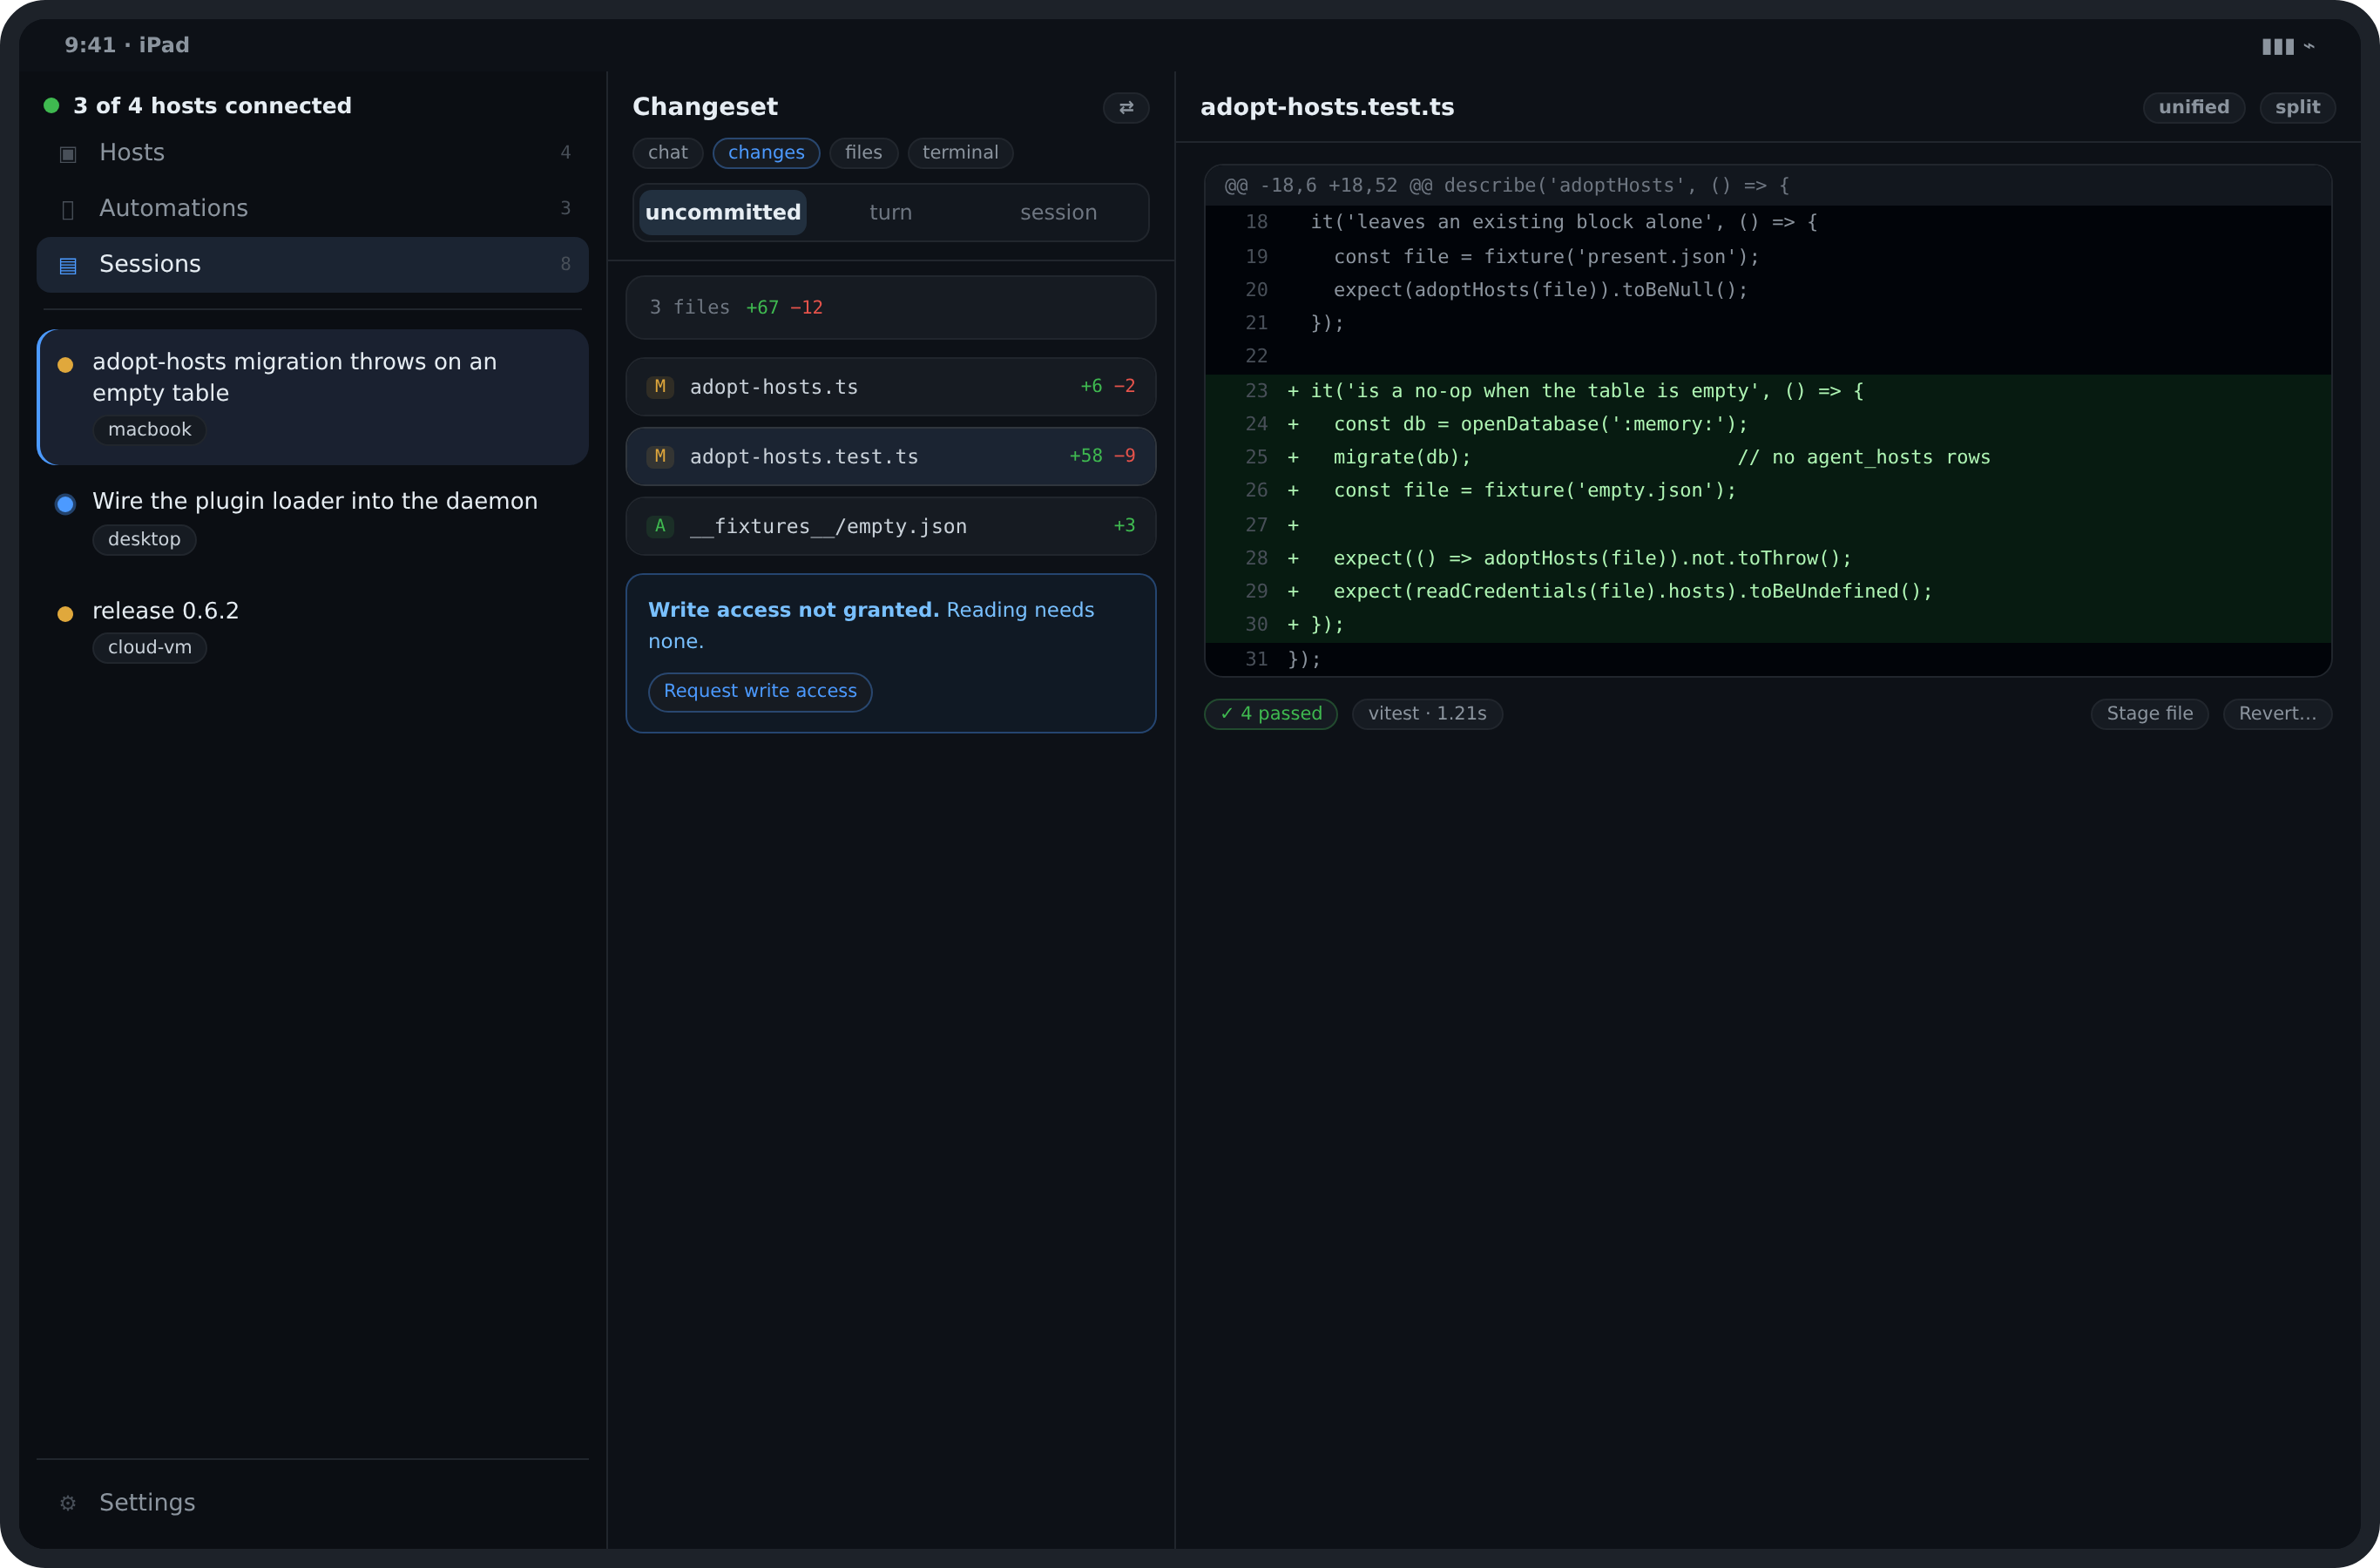This screenshot has height=1568, width=2380.
Task: Click the orange dot of release 0.6.2
Action: pos(65,614)
